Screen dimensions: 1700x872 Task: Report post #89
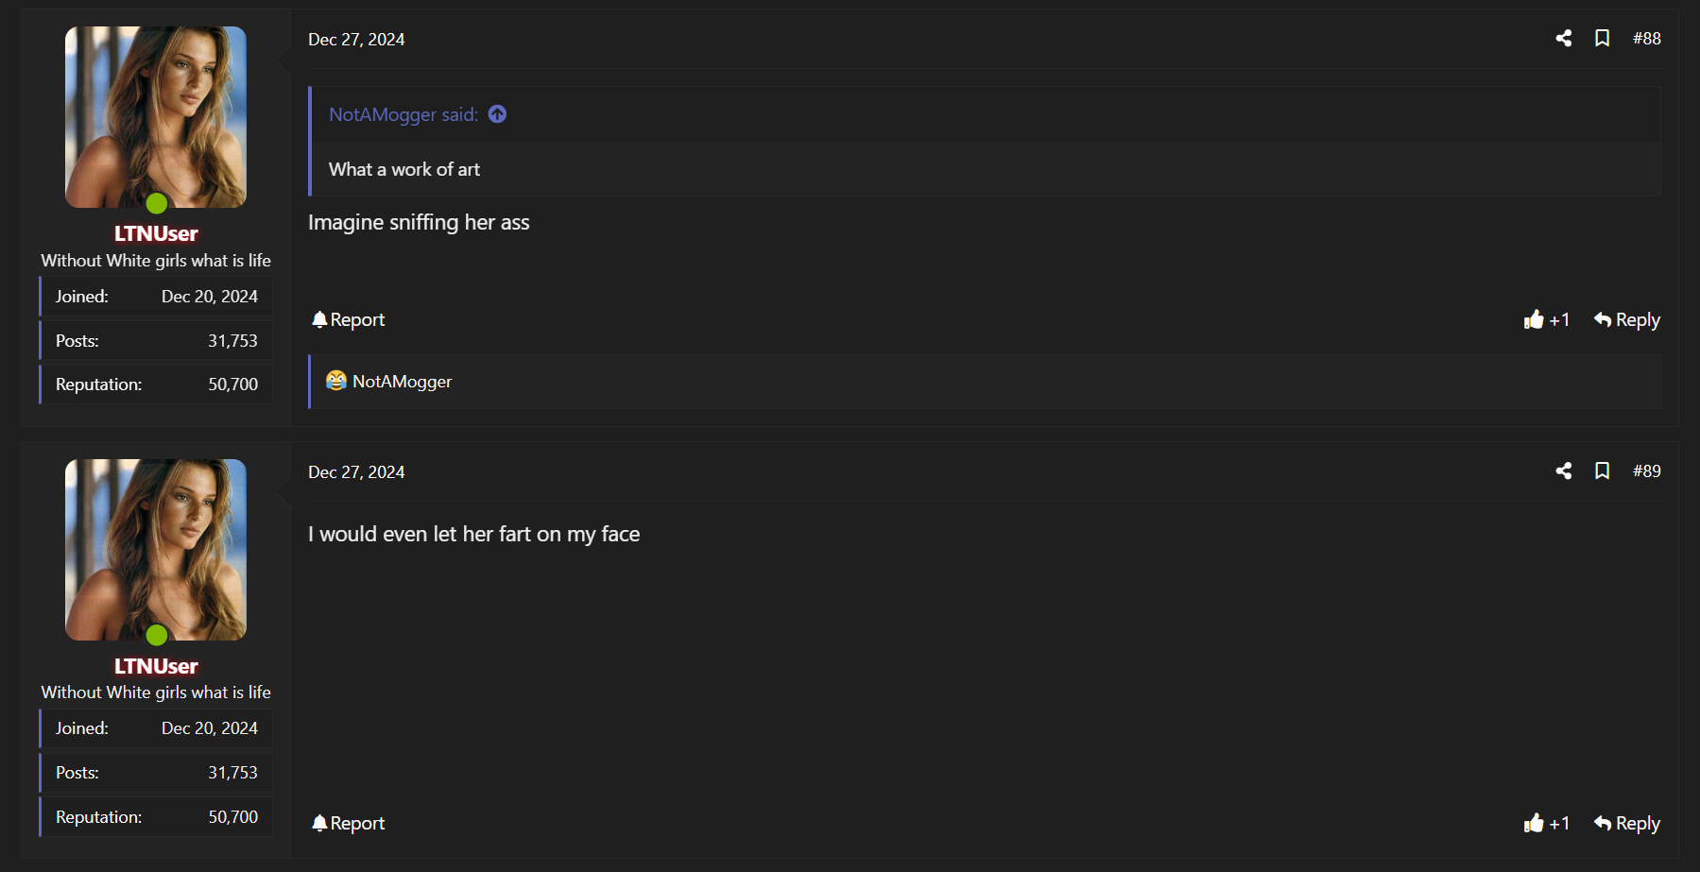(349, 824)
